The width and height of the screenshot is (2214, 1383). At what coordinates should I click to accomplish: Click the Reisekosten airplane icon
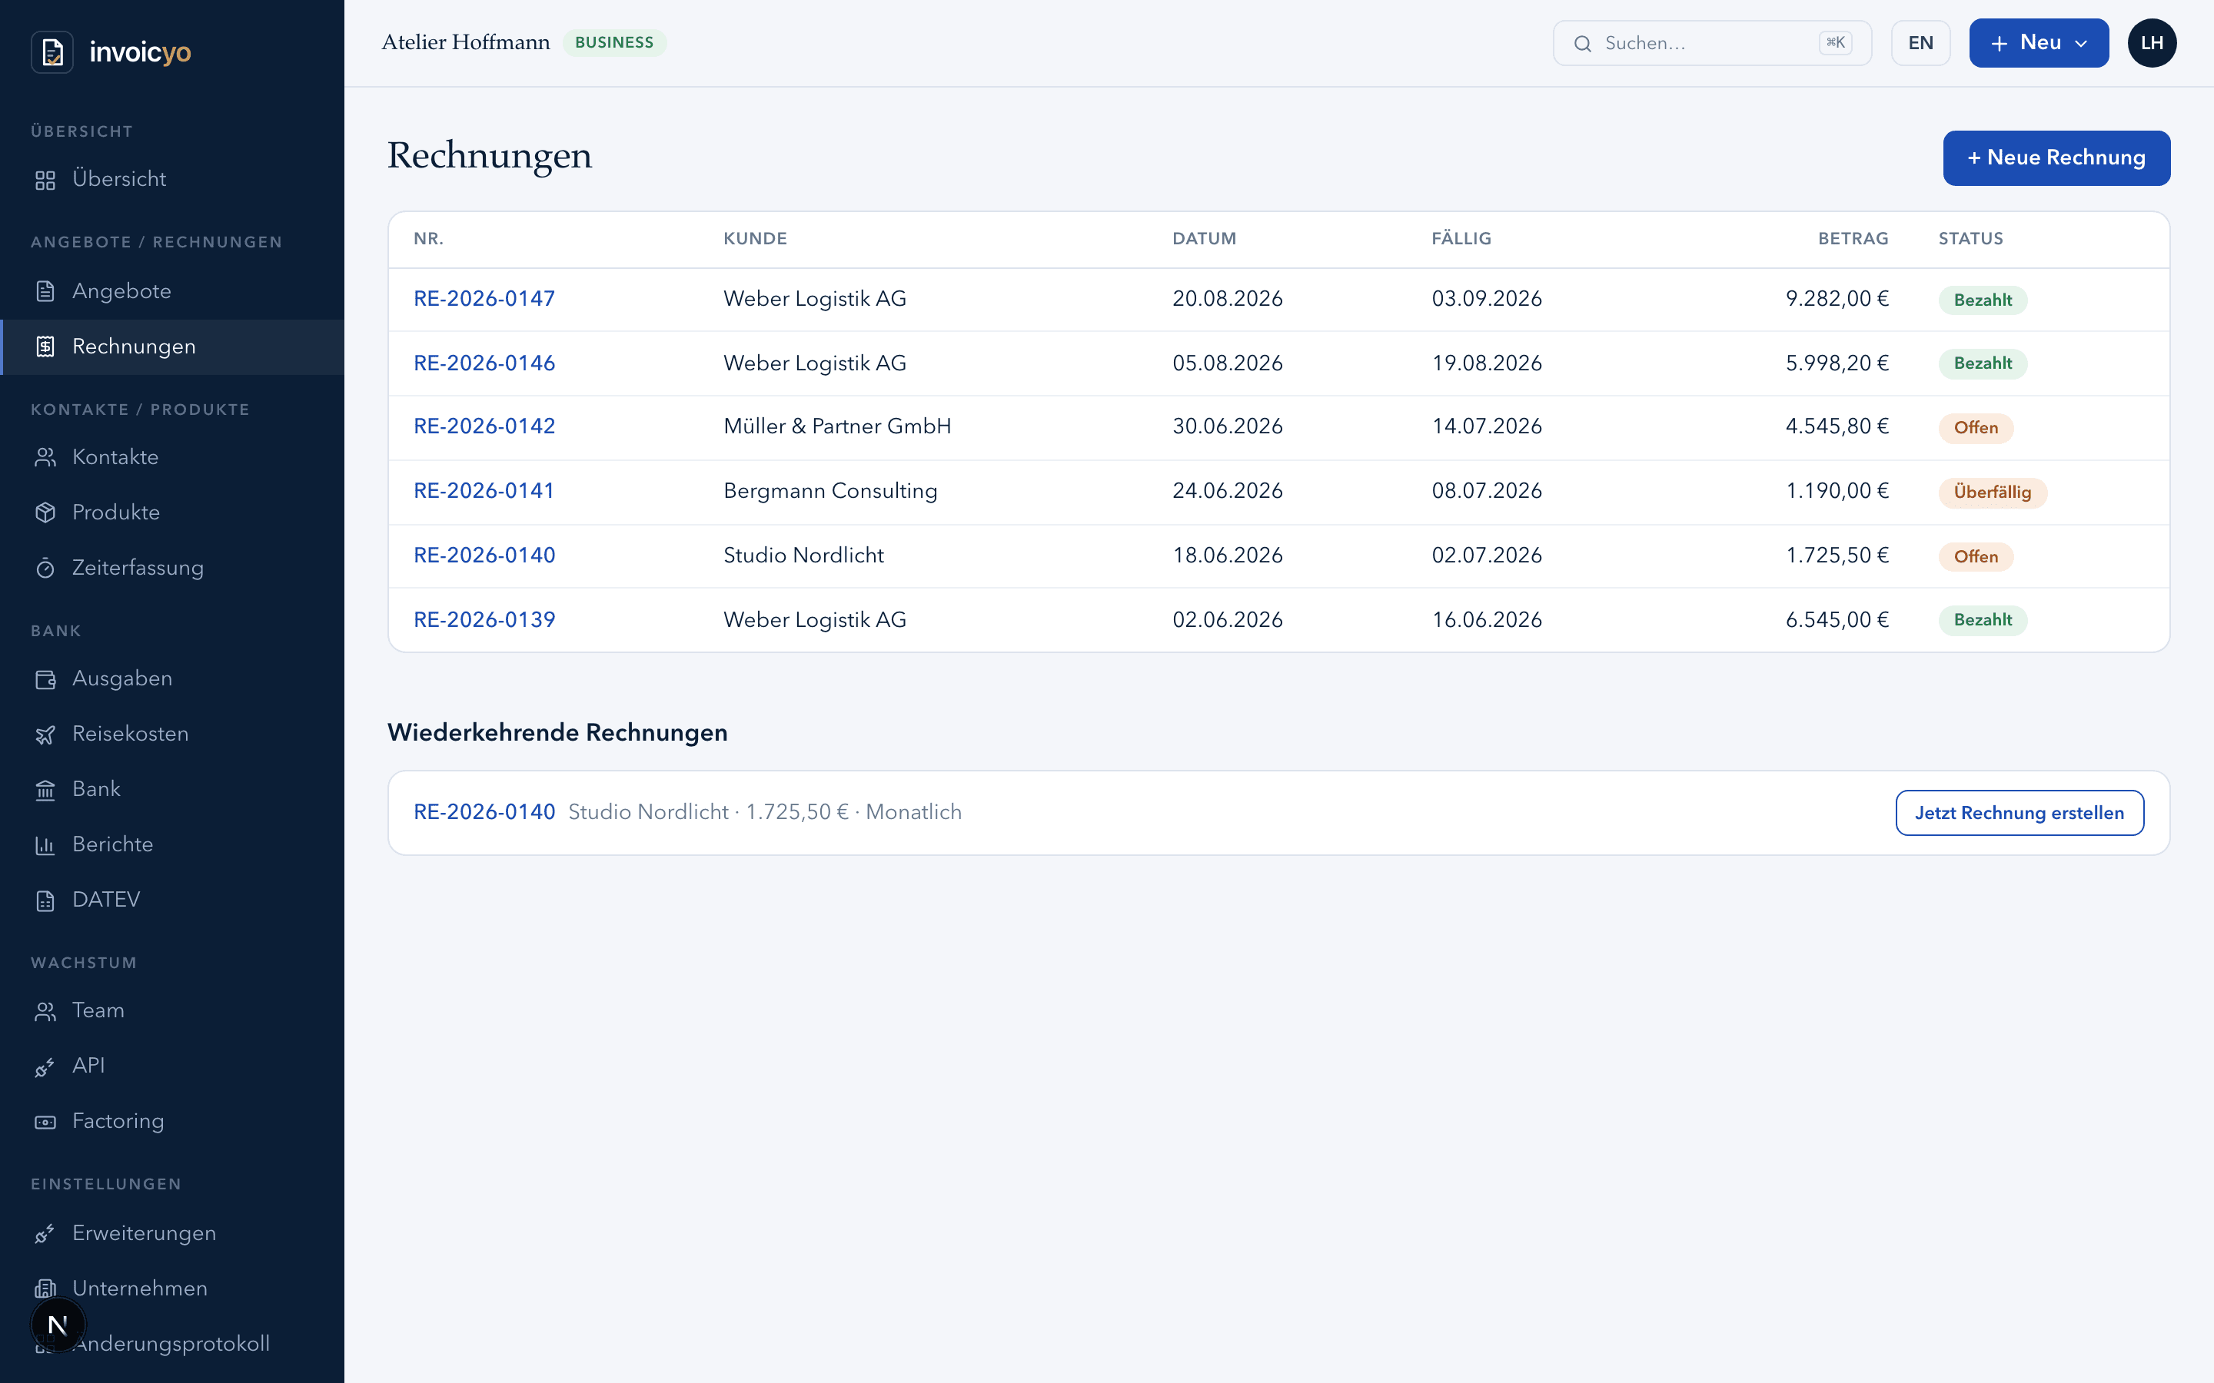(46, 735)
